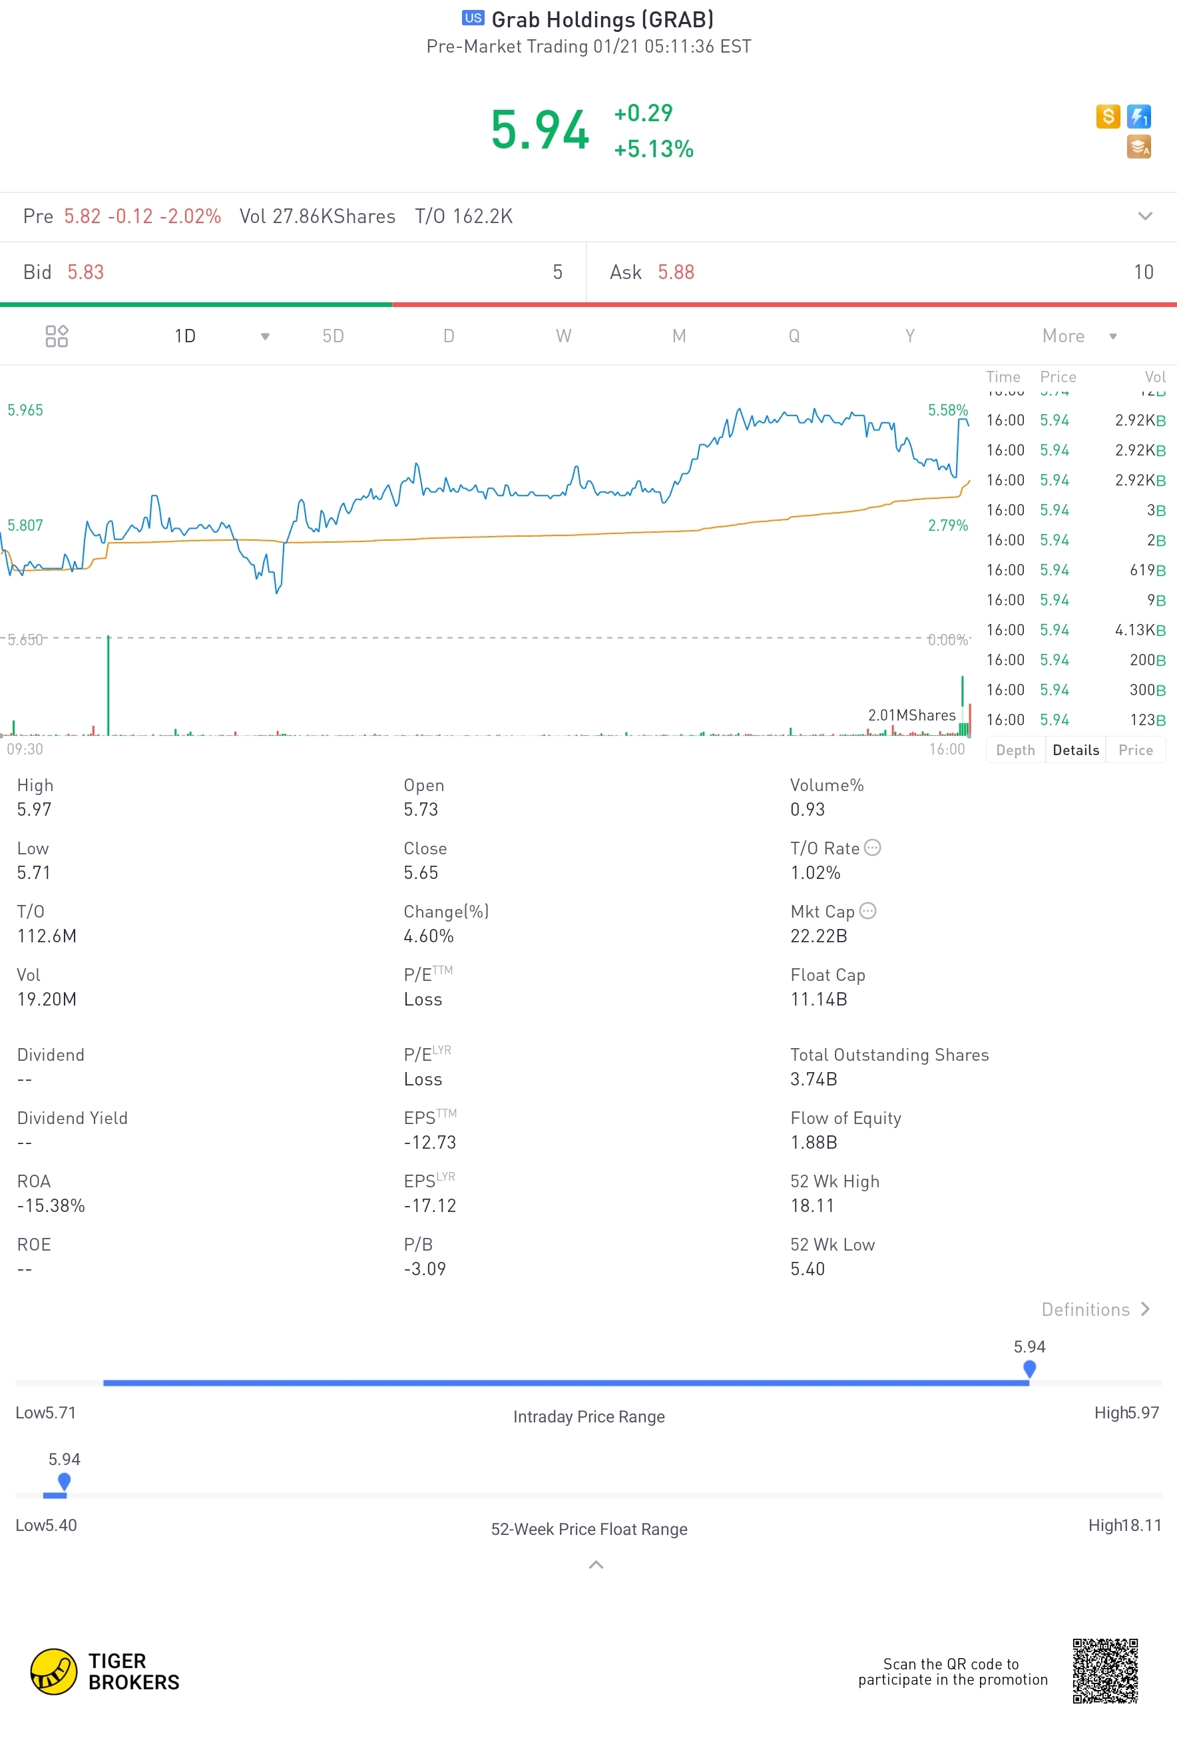Click the blue lightning bolt badge icon
The image size is (1177, 1758).
(x=1138, y=117)
